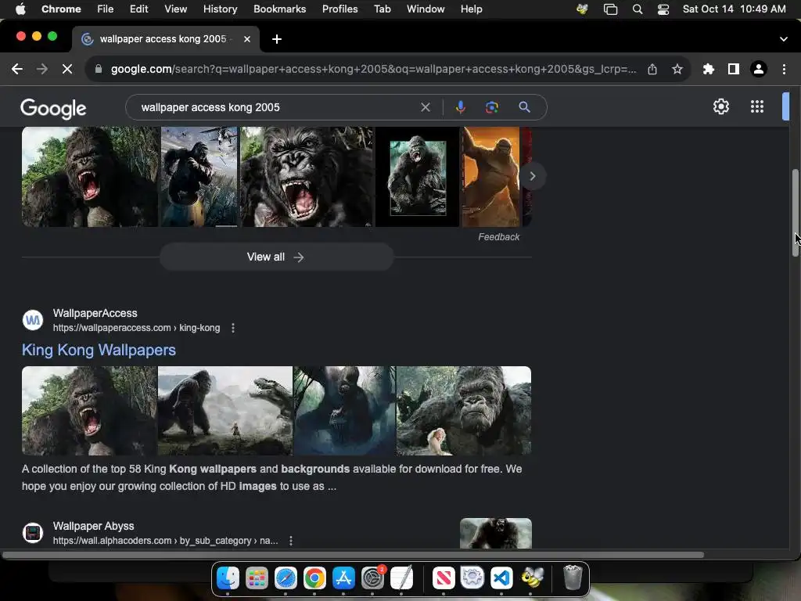Open the Bookmarks menu
This screenshot has width=801, height=601.
point(279,9)
